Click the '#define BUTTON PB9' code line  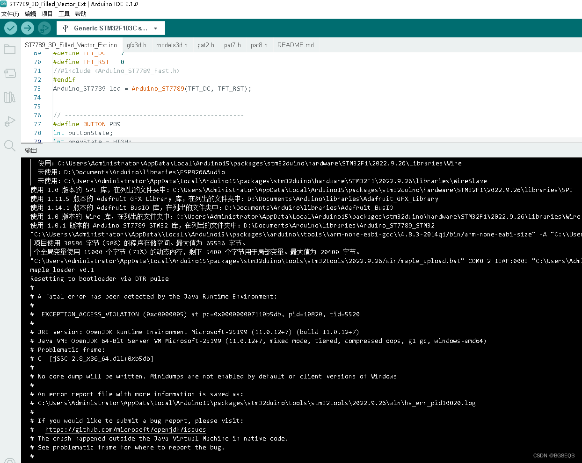tap(87, 124)
